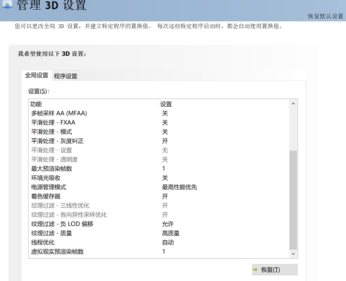Click the 恢复(T) button
This screenshot has height=281, width=346.
[275, 270]
